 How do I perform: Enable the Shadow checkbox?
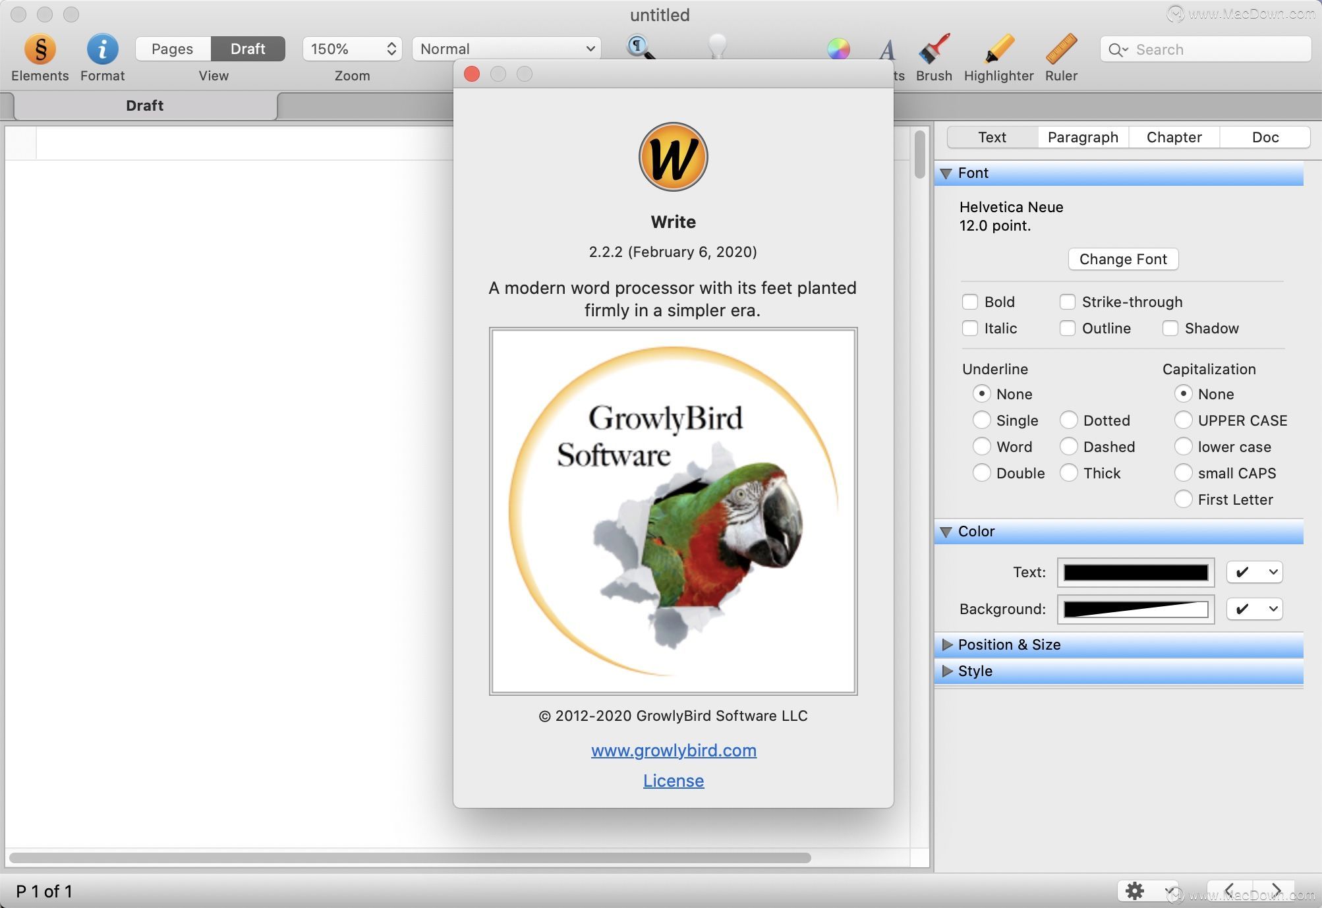pyautogui.click(x=1170, y=328)
